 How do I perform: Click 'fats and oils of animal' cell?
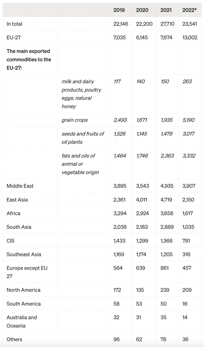coord(80,164)
